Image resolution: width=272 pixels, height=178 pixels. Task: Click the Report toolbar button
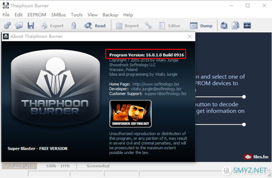pyautogui.click(x=127, y=26)
